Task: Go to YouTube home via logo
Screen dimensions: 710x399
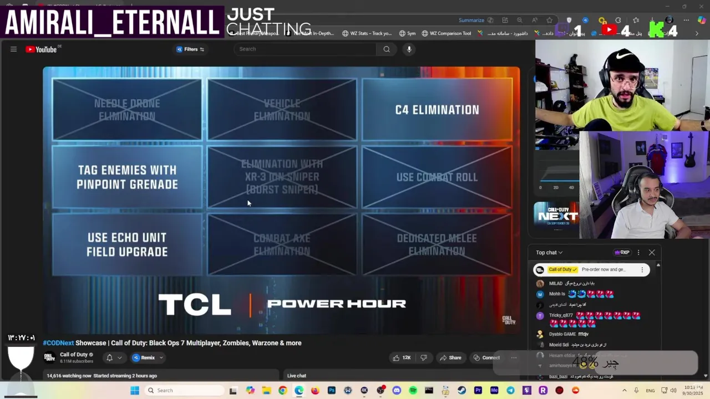Action: click(x=41, y=49)
